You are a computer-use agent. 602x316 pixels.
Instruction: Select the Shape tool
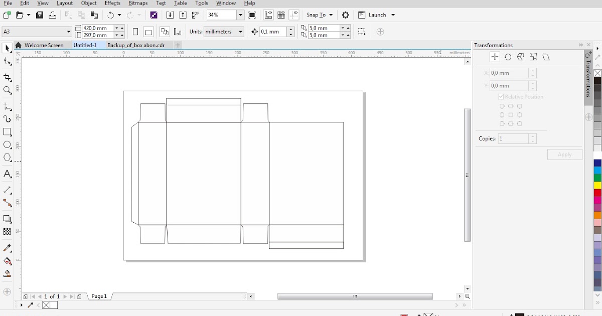pyautogui.click(x=7, y=62)
